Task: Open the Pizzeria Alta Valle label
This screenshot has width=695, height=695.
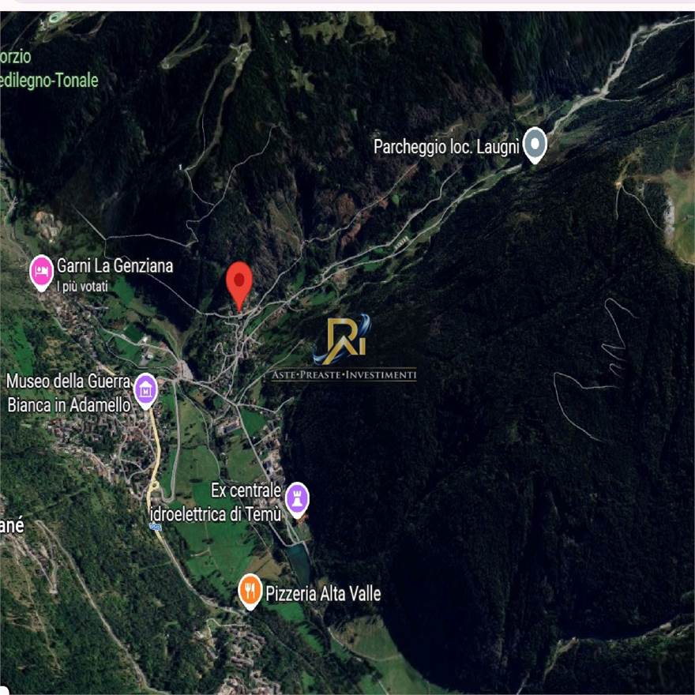Action: 323,594
